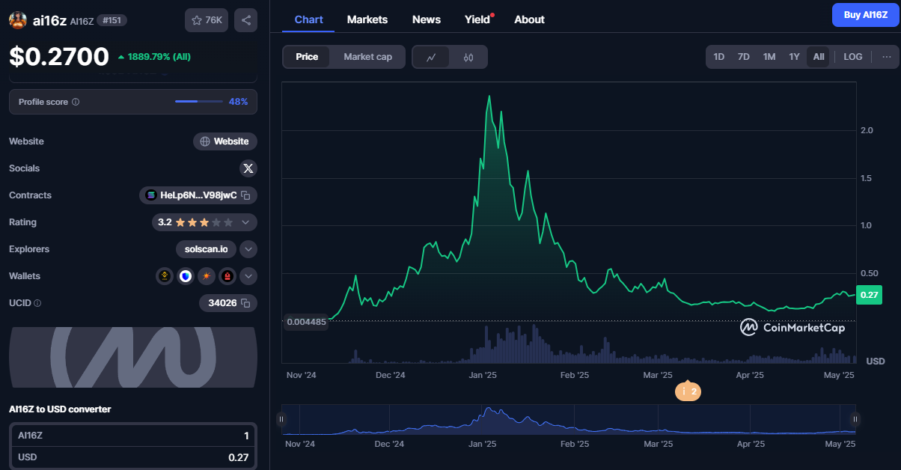Open the Markets tab
The height and width of the screenshot is (470, 901).
pos(367,19)
